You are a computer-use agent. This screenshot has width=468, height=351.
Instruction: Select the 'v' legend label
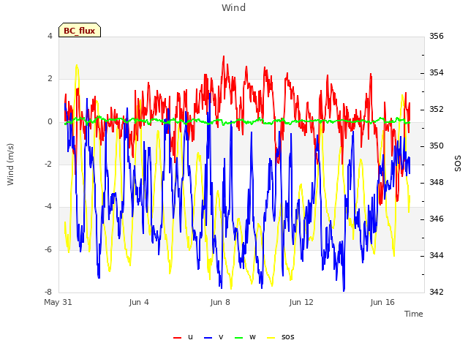221,337
